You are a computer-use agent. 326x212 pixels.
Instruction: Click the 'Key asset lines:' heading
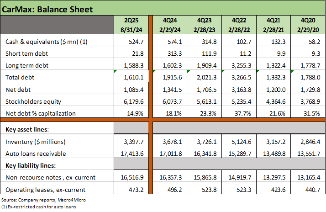27,129
